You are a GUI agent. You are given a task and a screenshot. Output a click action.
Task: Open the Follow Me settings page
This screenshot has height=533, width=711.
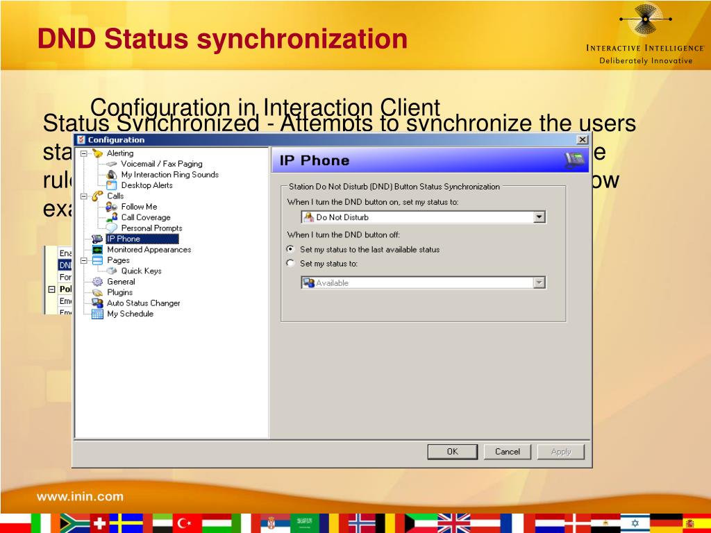(x=139, y=207)
